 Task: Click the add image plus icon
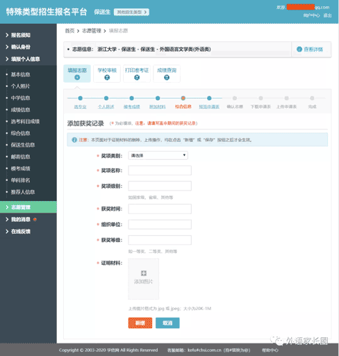(x=144, y=273)
